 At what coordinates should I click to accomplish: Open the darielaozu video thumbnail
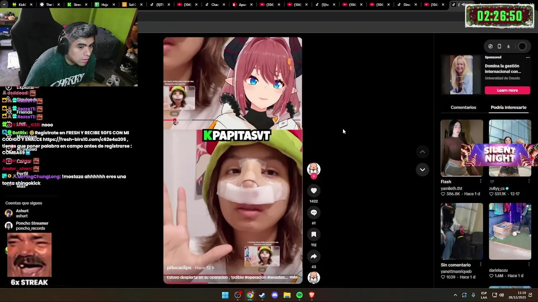[510, 232]
